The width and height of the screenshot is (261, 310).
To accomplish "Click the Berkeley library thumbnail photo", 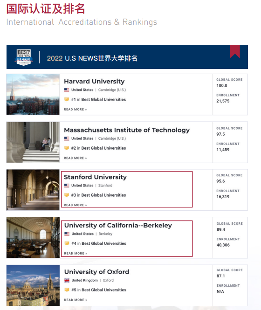I will (x=33, y=238).
